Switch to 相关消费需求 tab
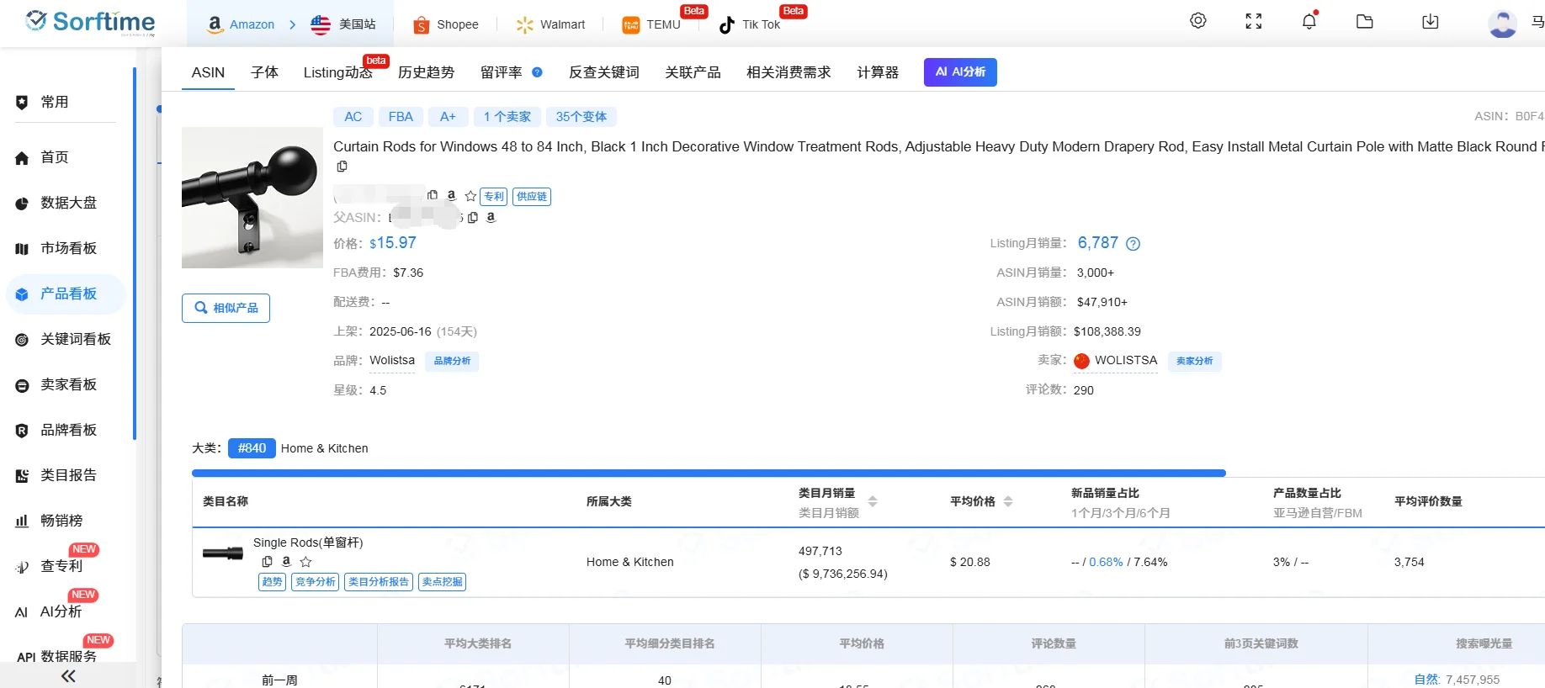 click(788, 72)
